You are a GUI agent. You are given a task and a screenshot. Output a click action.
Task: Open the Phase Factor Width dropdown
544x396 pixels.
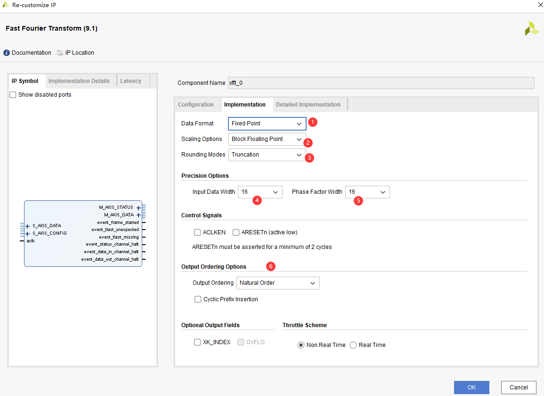tap(368, 192)
